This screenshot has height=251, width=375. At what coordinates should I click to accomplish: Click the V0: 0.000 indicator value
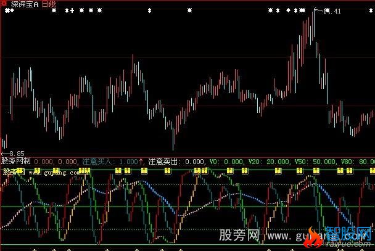(x=226, y=162)
